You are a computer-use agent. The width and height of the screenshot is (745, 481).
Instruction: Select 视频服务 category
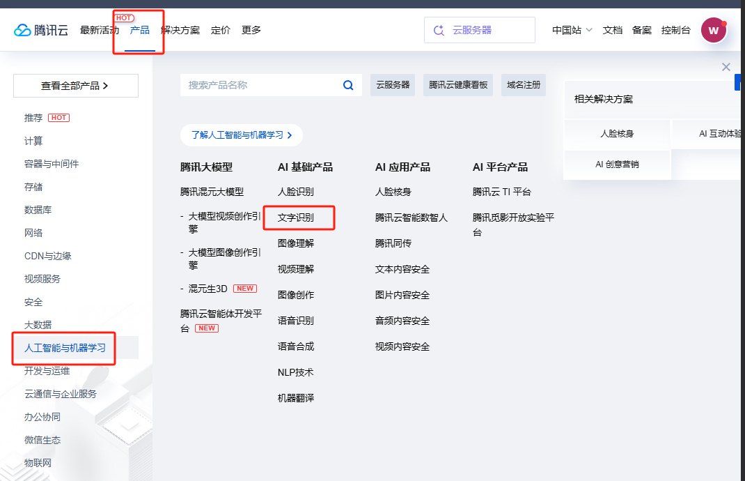pos(42,279)
